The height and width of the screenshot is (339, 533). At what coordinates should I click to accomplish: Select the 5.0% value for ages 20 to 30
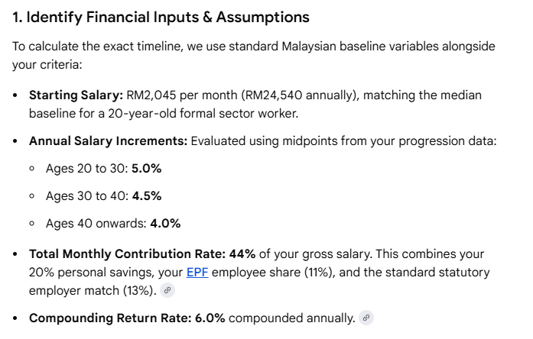coord(147,168)
